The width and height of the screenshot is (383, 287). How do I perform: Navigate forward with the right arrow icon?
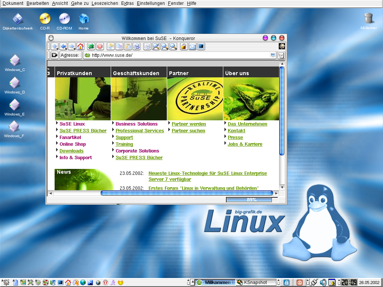(x=72, y=46)
